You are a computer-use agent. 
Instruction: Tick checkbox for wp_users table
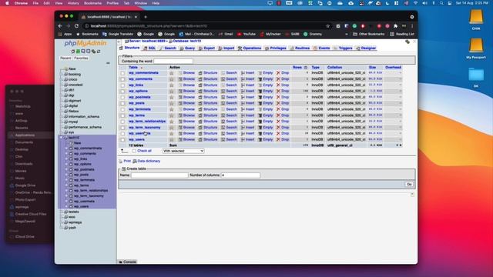(x=122, y=140)
